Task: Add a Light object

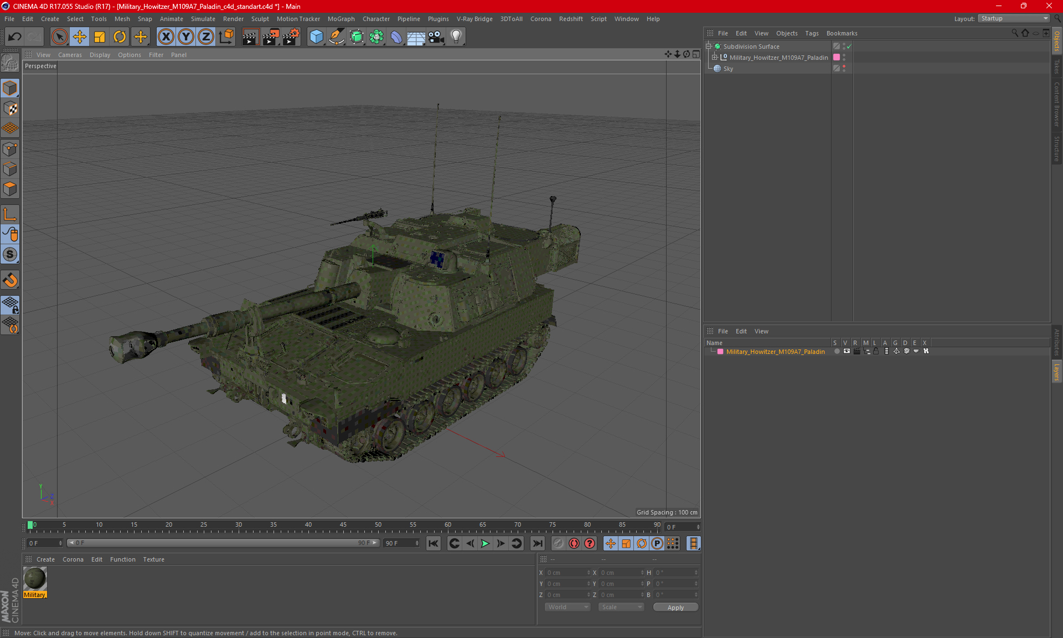Action: pyautogui.click(x=456, y=37)
